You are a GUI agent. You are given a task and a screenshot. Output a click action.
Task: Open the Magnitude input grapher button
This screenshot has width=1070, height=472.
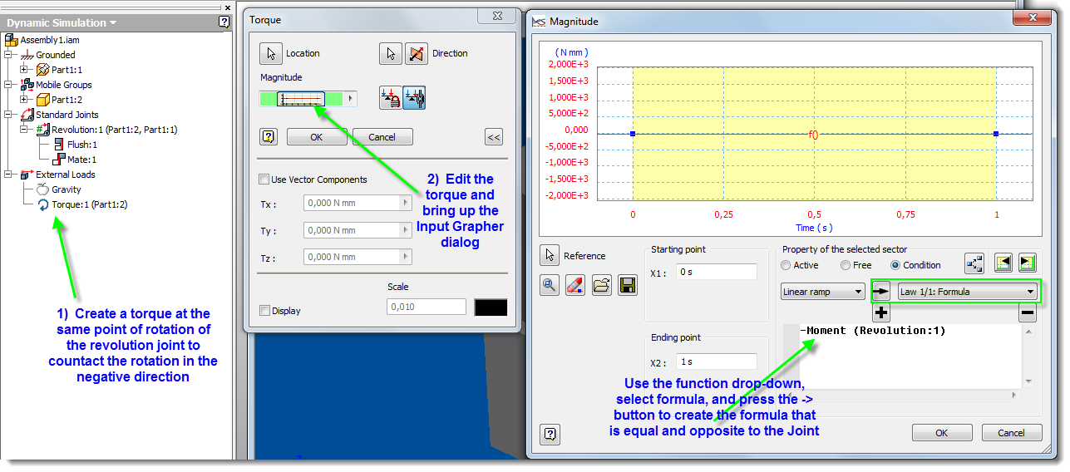coord(301,99)
